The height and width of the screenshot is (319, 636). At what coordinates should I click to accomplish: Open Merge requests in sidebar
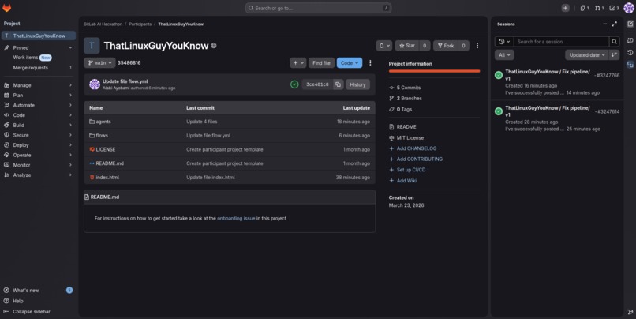tap(38, 68)
